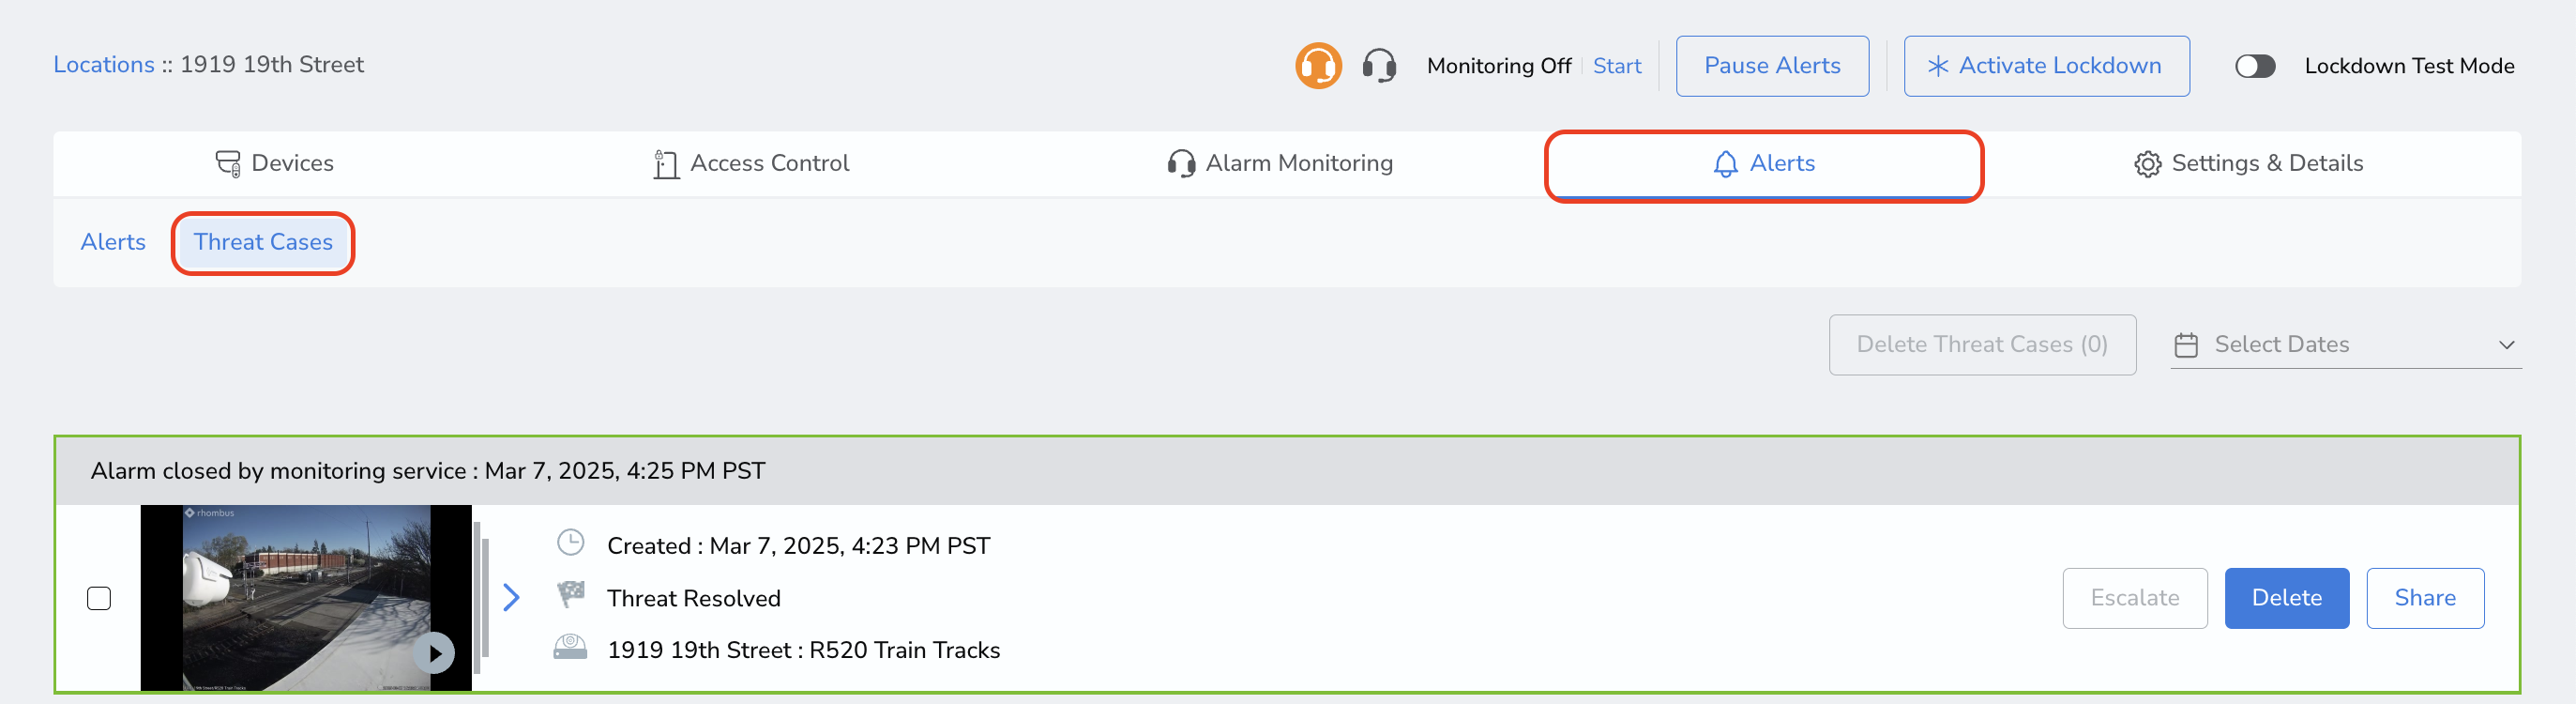Viewport: 2576px width, 704px height.
Task: Click the clock icon next to Created
Action: coord(570,543)
